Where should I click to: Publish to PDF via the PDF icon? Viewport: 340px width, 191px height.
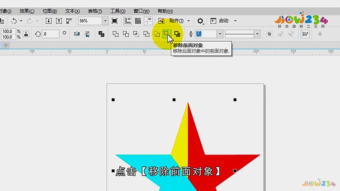click(69, 21)
